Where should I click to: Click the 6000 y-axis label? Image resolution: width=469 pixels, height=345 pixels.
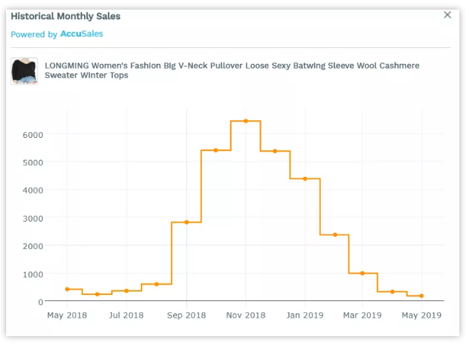[32, 134]
